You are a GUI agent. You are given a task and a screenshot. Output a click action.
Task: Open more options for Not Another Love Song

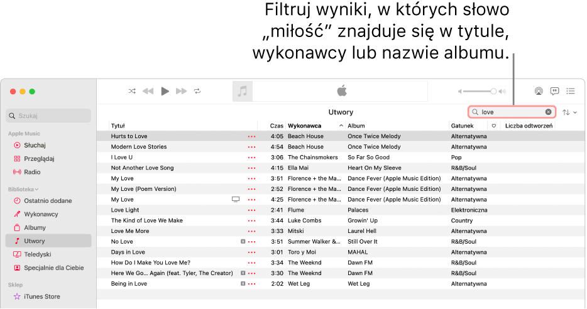[x=251, y=168]
